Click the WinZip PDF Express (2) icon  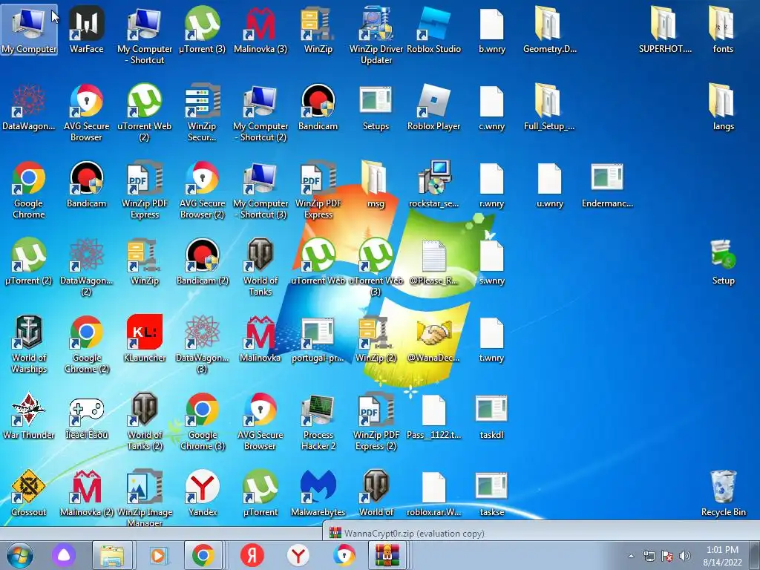(376, 422)
